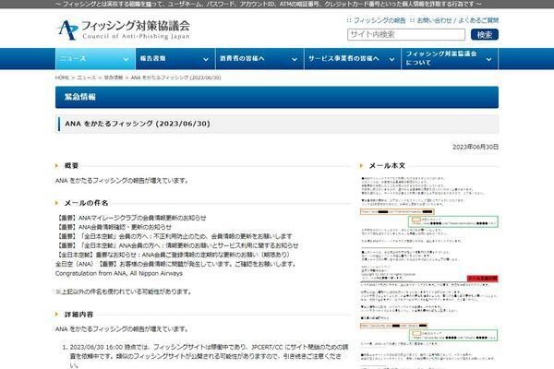Click the note 上記以外の件名も使われている可能性があります
Image resolution: width=554 pixels, height=369 pixels.
[x=124, y=292]
